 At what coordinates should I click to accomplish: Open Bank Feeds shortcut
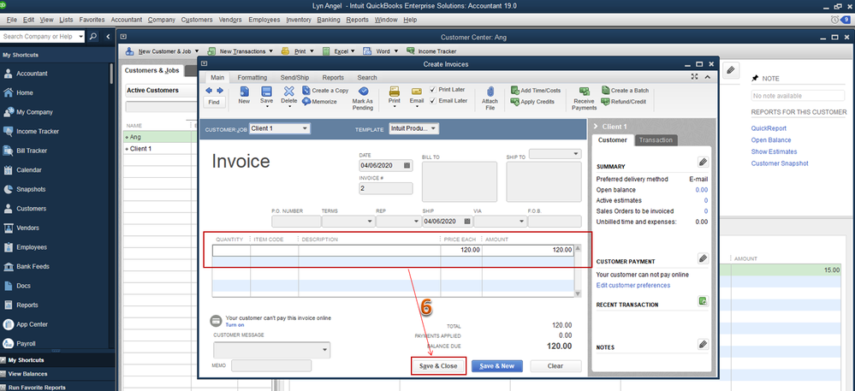tap(33, 267)
